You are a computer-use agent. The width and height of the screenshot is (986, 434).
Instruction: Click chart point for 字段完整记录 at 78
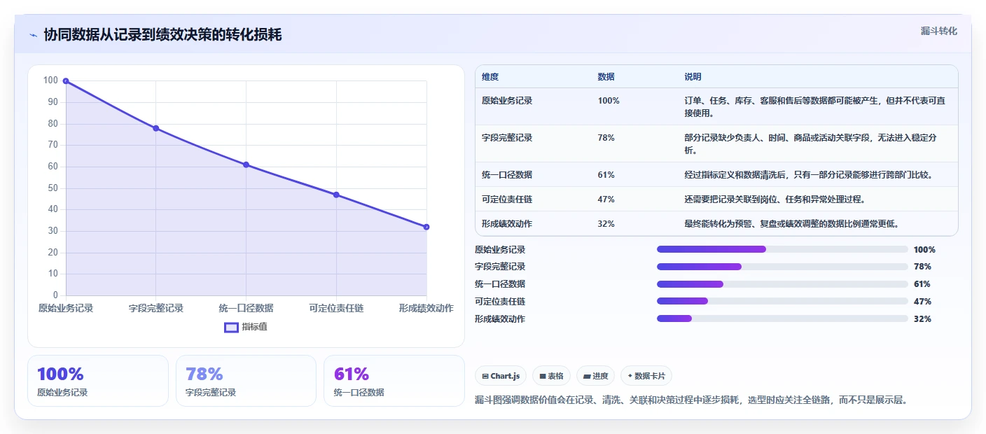(x=156, y=128)
